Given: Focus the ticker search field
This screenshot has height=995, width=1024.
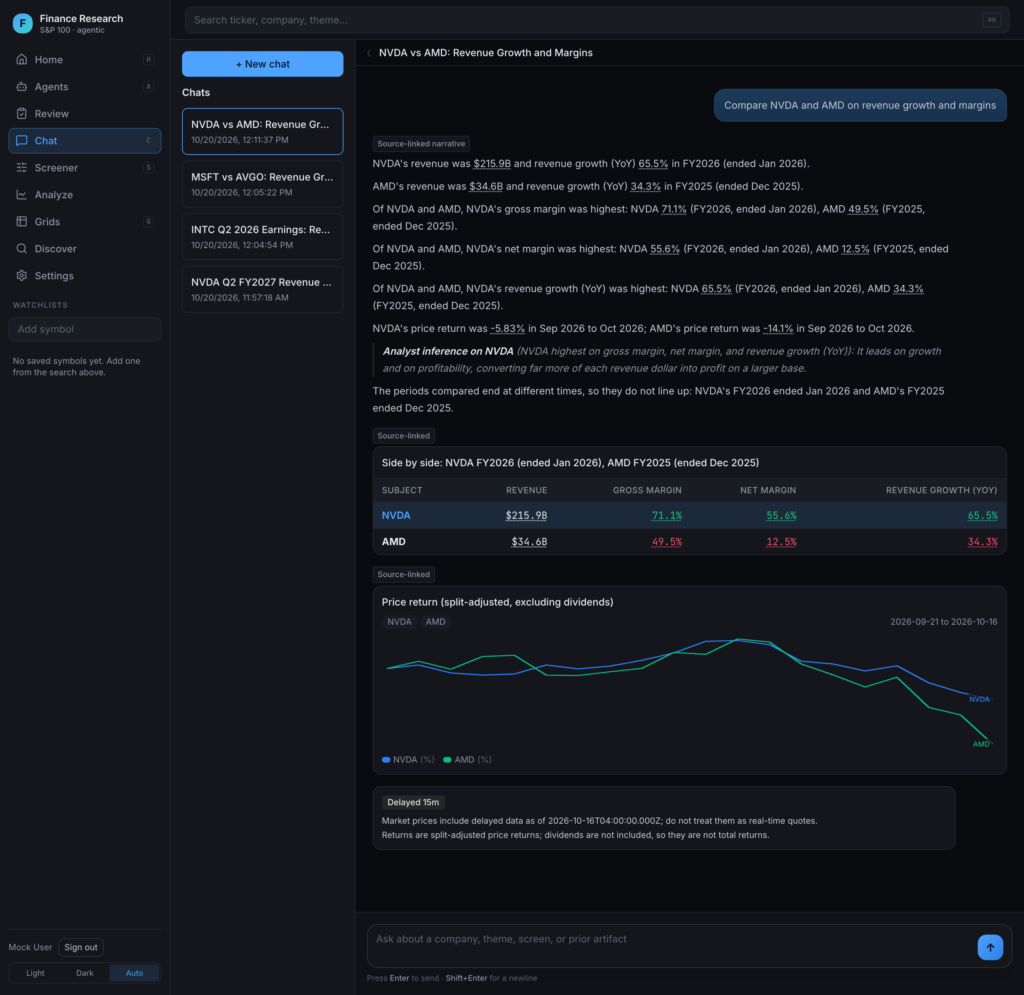Looking at the screenshot, I should [x=597, y=20].
